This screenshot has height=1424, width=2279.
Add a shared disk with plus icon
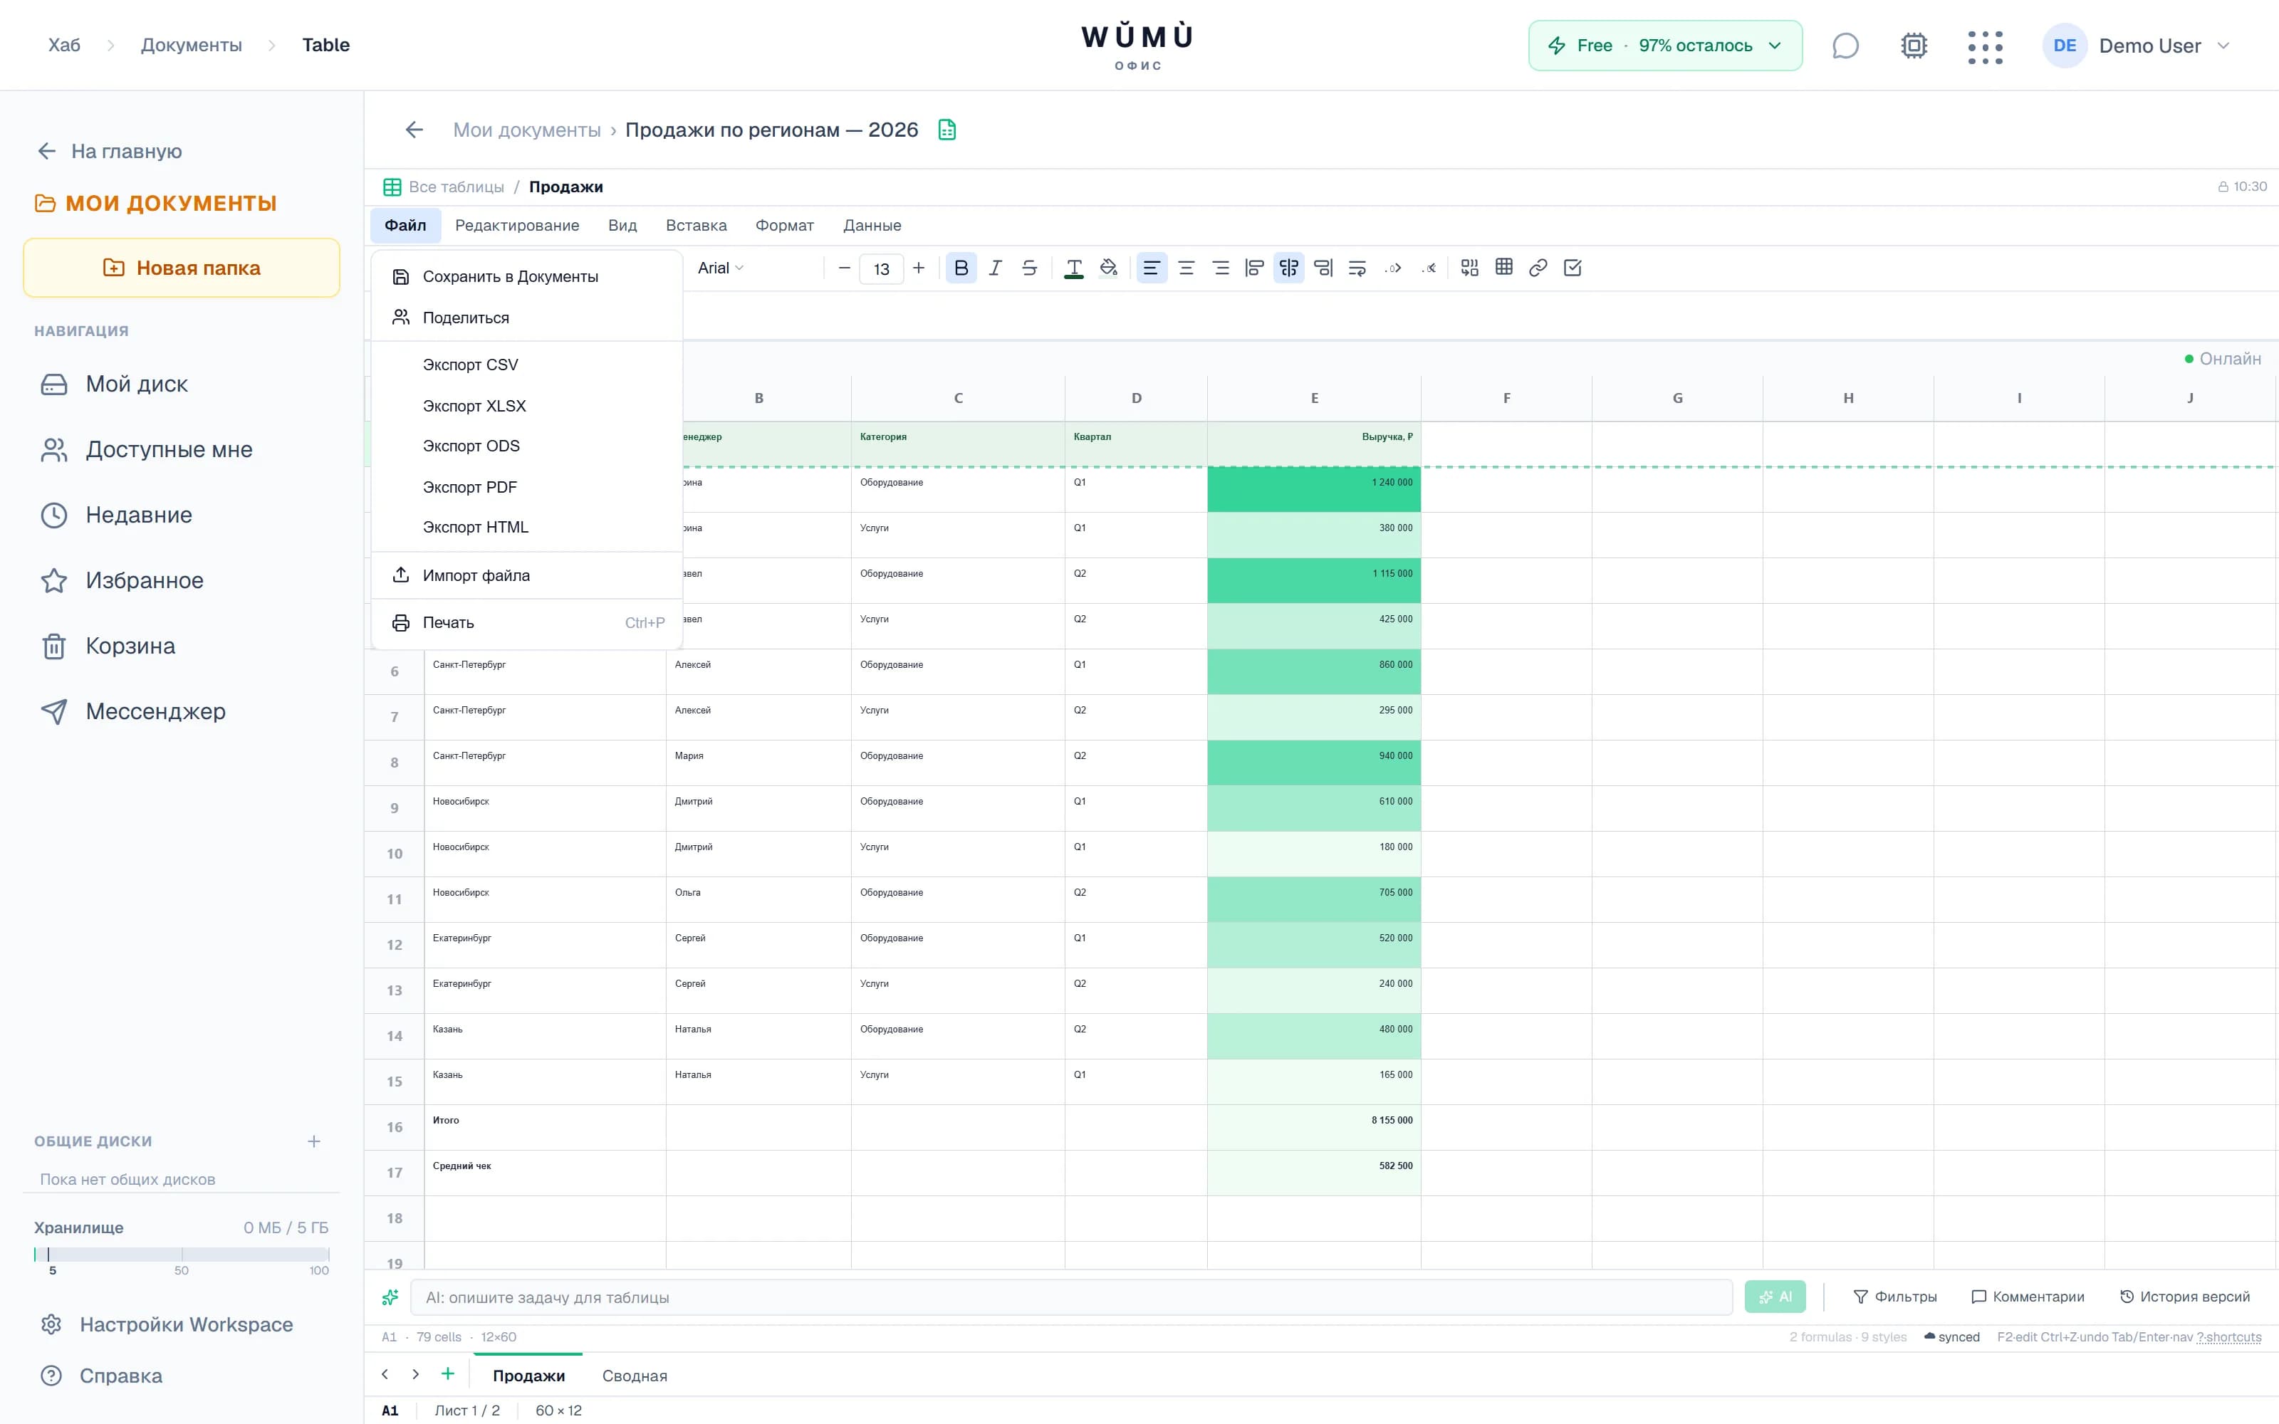click(x=313, y=1141)
